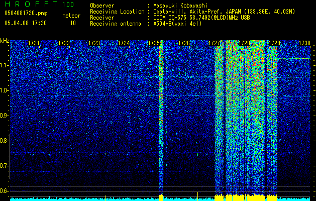Click the 1723 time marker

(x=94, y=43)
